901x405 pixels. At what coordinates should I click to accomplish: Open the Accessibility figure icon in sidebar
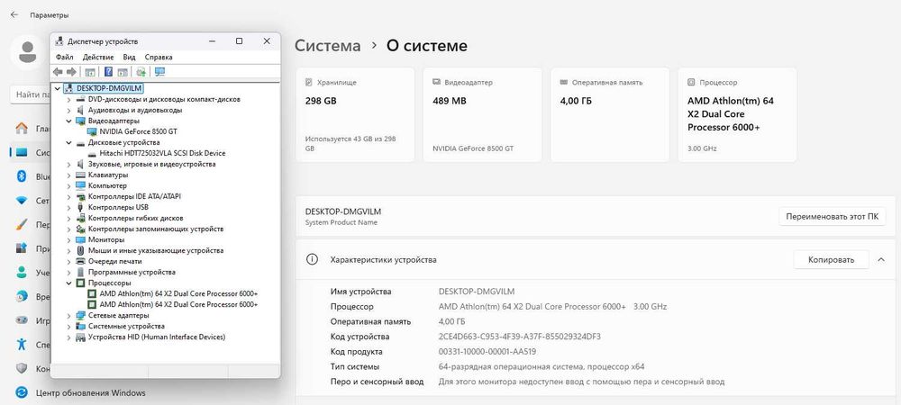22,344
